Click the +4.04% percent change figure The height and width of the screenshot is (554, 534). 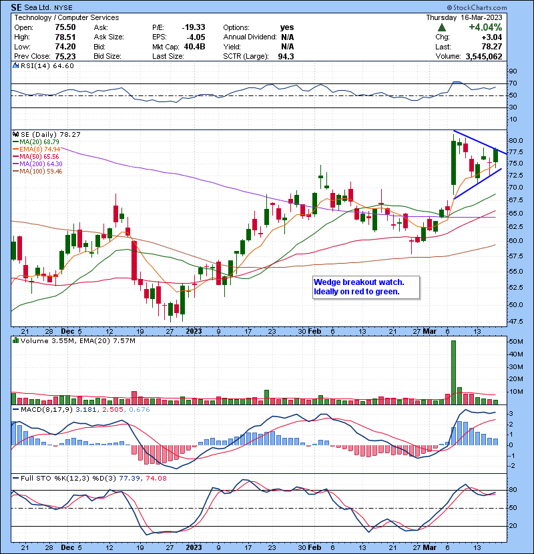click(x=485, y=27)
